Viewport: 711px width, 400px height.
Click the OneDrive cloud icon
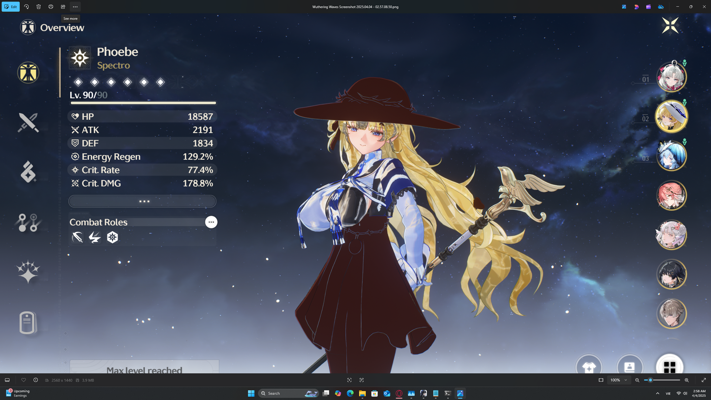coord(661,7)
